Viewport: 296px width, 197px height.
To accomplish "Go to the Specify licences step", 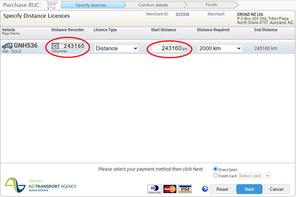I will click(x=93, y=5).
